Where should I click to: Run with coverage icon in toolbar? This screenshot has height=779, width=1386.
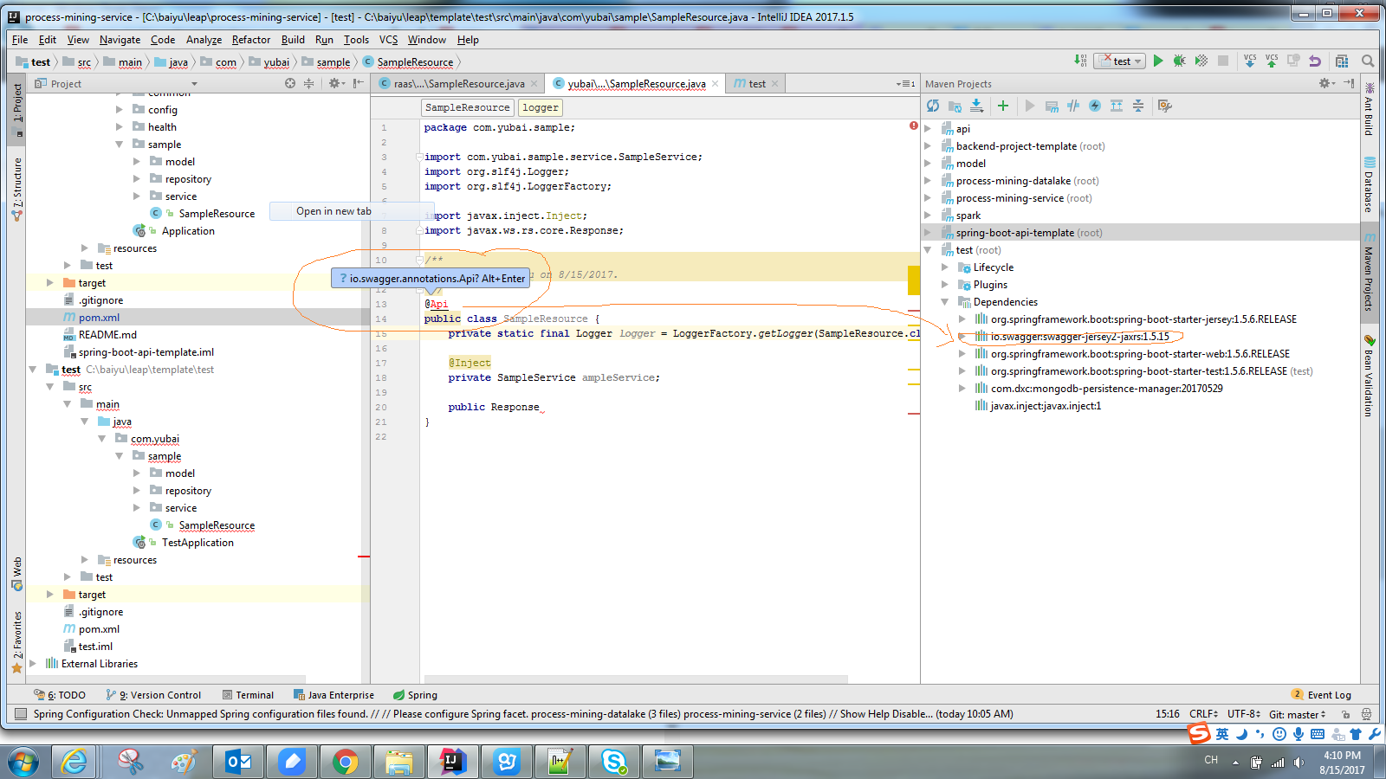1201,61
